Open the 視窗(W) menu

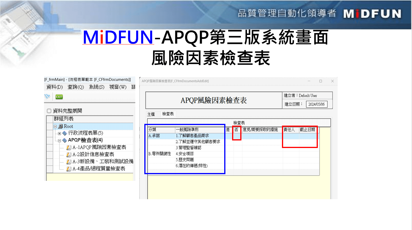click(118, 87)
